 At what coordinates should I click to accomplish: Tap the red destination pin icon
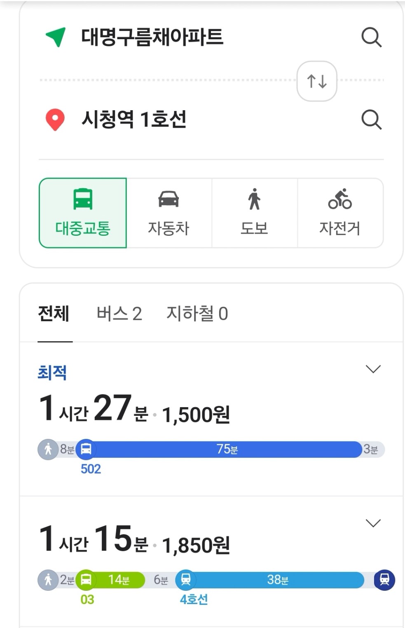(x=55, y=120)
